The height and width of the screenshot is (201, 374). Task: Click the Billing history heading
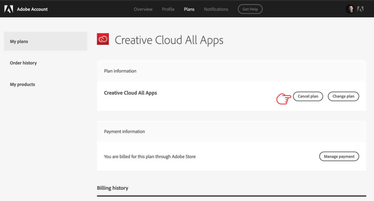point(112,188)
